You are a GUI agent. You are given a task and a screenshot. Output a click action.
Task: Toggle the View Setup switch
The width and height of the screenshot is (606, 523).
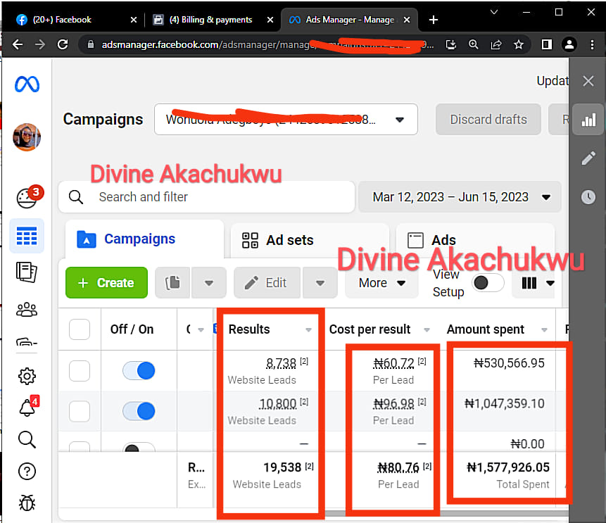click(x=488, y=283)
